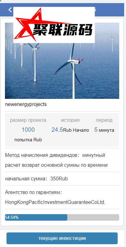Click the 54.54% funding progress bar
This screenshot has width=126, height=247.
pyautogui.click(x=62, y=217)
